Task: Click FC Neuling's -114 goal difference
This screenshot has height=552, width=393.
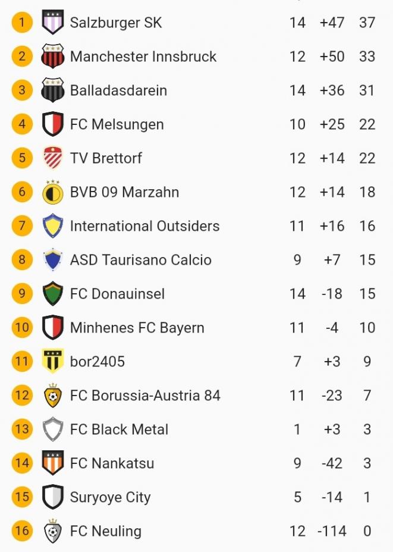Action: click(x=332, y=531)
